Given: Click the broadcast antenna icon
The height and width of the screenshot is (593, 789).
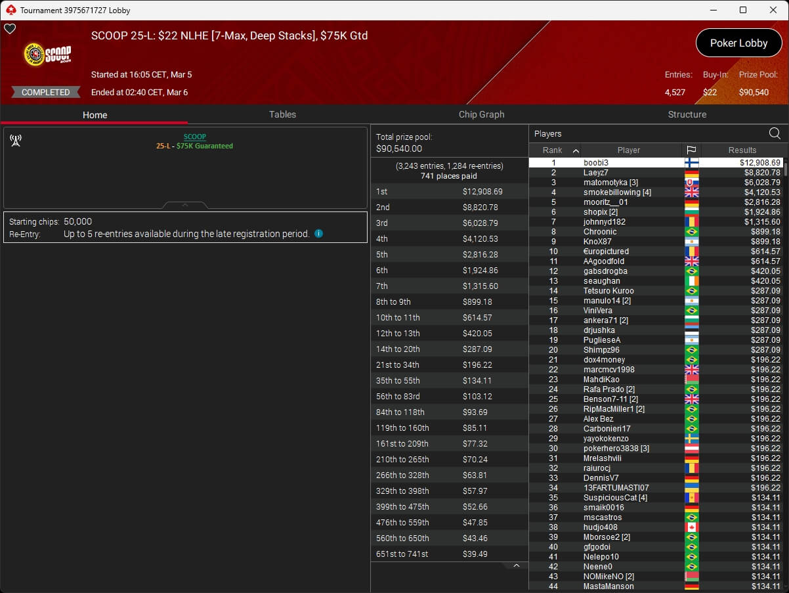Looking at the screenshot, I should [16, 141].
